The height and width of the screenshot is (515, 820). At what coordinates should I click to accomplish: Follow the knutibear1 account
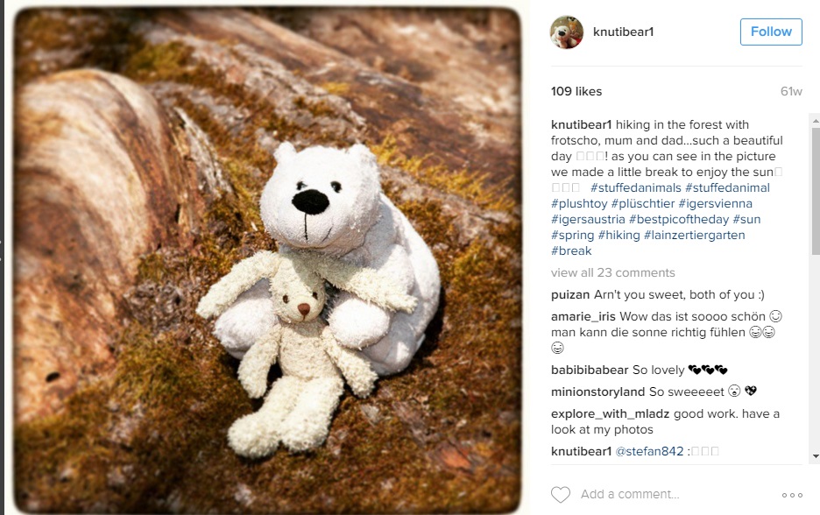(771, 32)
